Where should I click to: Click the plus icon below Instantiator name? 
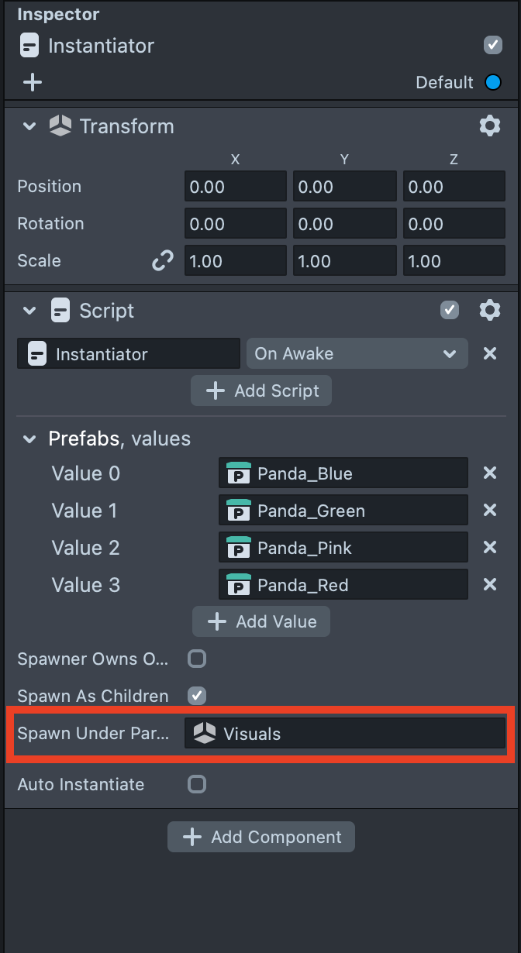[33, 82]
